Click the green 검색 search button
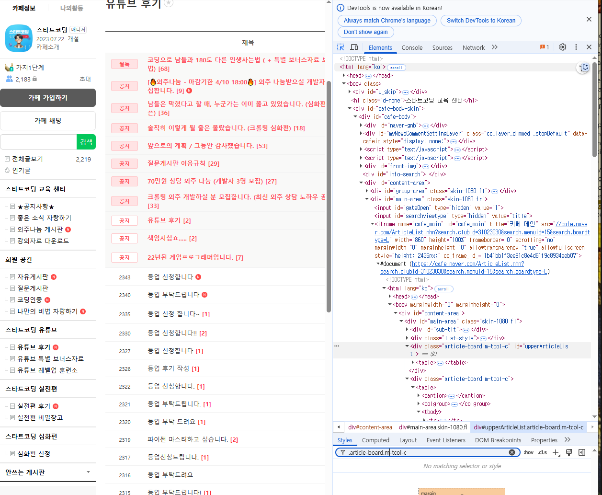 [x=86, y=142]
